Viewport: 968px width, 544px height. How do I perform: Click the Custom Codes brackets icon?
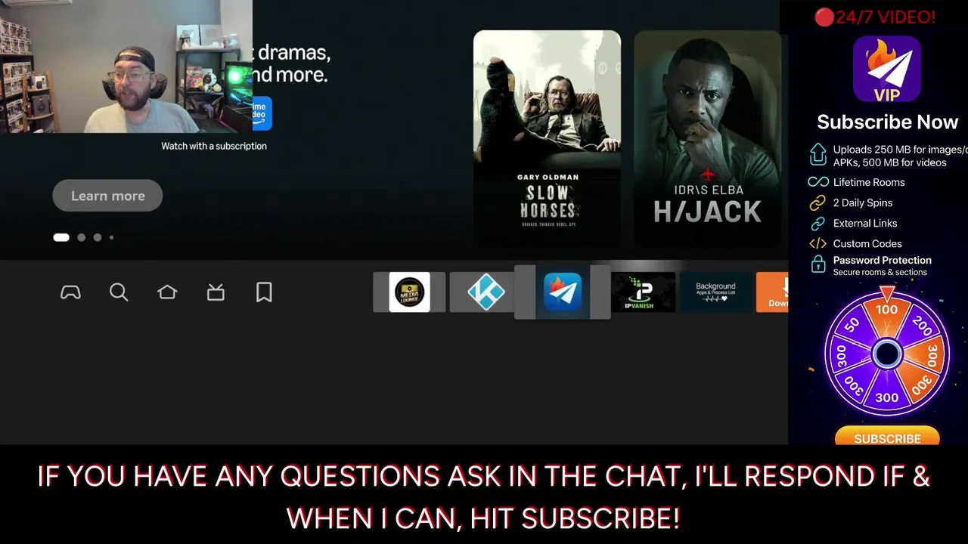point(818,243)
